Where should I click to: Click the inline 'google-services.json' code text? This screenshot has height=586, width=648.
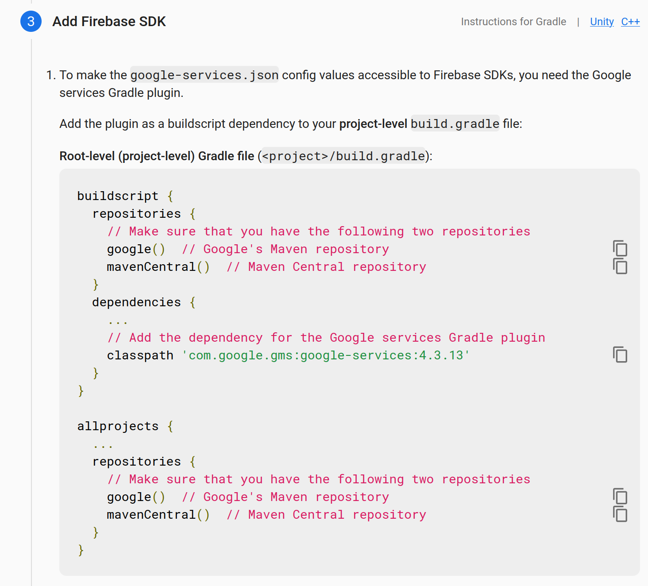pyautogui.click(x=204, y=75)
